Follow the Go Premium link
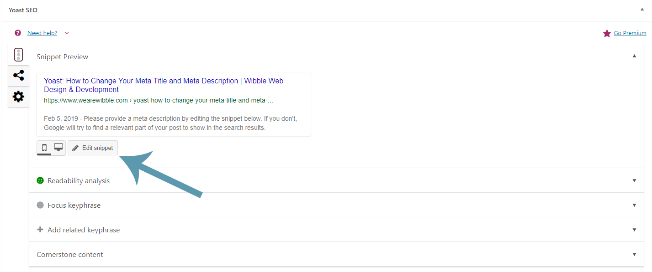The image size is (652, 272). (x=630, y=33)
